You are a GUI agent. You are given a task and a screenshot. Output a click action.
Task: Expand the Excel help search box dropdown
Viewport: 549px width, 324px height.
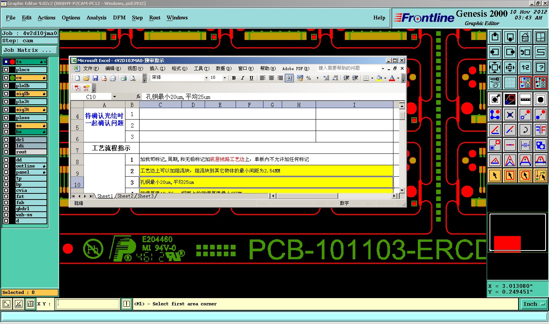[x=383, y=69]
